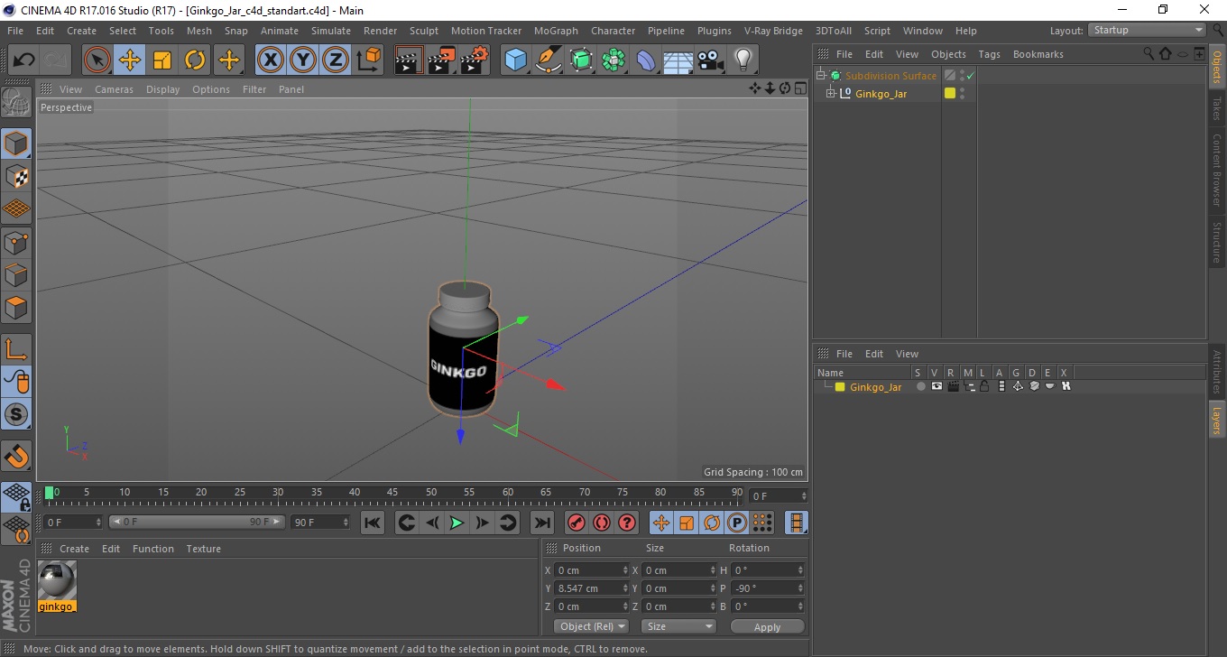Screen dimensions: 1227x657
Task: Open Object (Rel) coordinate dropdown
Action: (590, 626)
